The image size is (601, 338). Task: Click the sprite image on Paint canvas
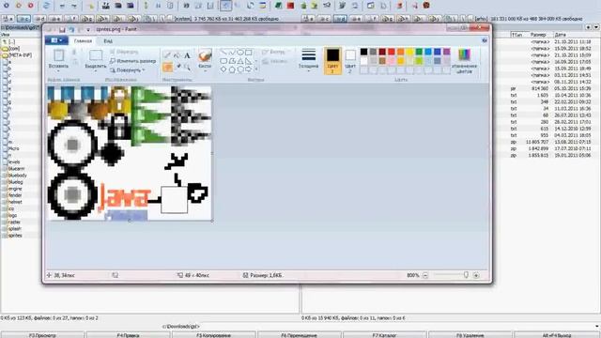(130, 153)
